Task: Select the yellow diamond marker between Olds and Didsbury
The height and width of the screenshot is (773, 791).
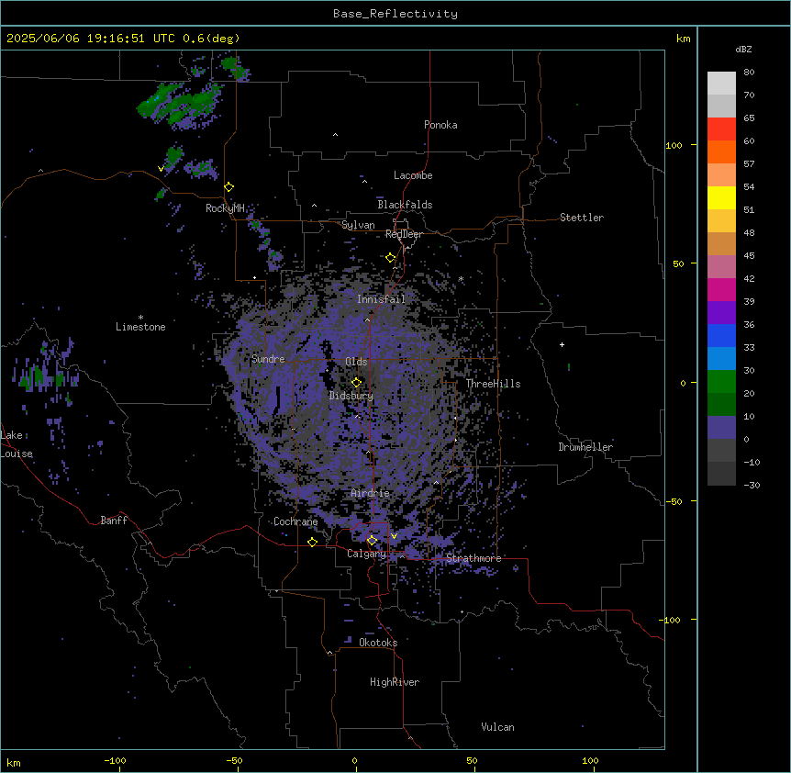Action: click(x=357, y=383)
